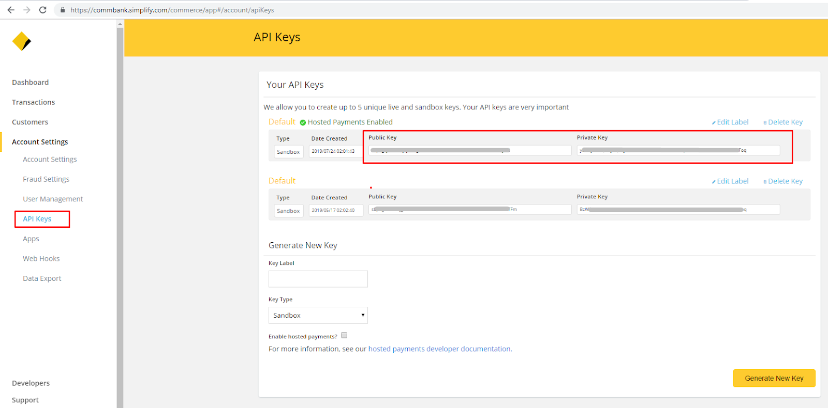
Task: Open Account Settings sub-item
Action: coord(50,159)
